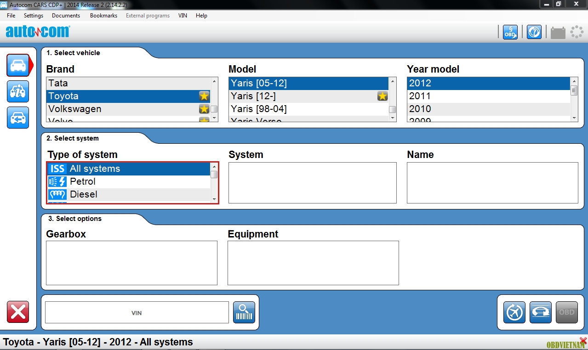Open the Help menu
The width and height of the screenshot is (588, 350).
[201, 16]
